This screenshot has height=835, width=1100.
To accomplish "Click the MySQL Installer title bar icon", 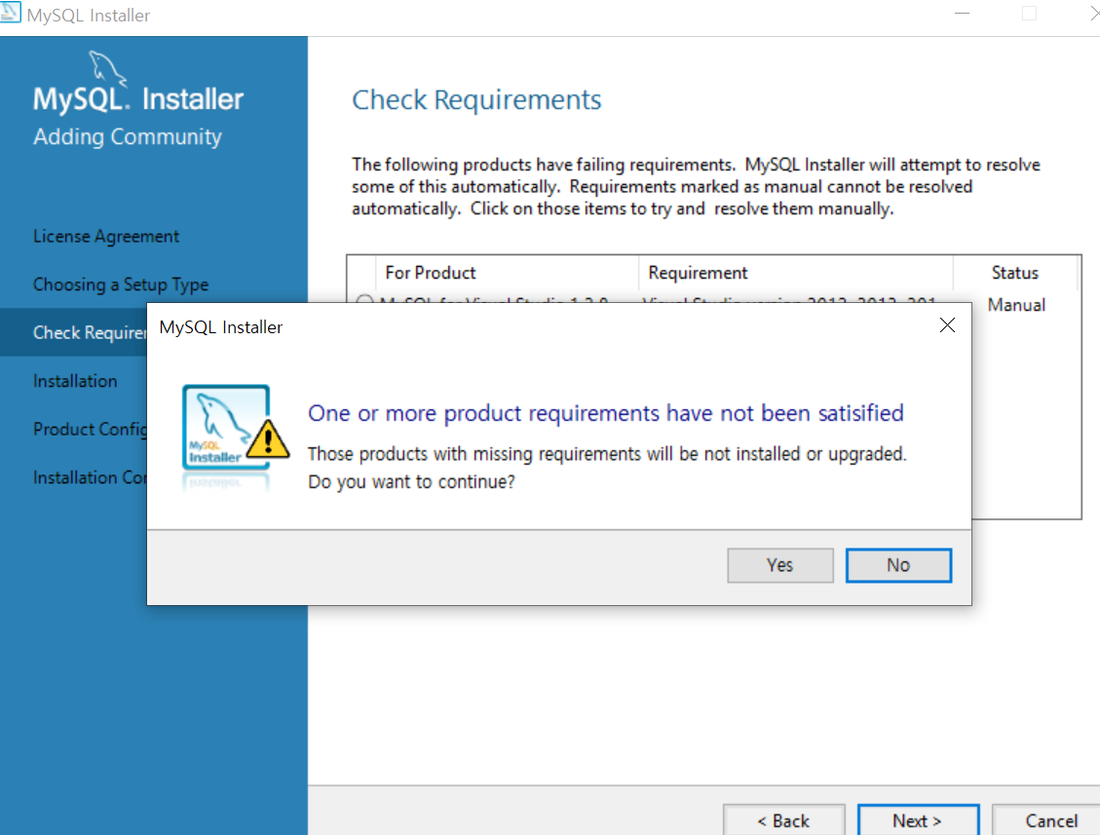I will click(x=10, y=12).
